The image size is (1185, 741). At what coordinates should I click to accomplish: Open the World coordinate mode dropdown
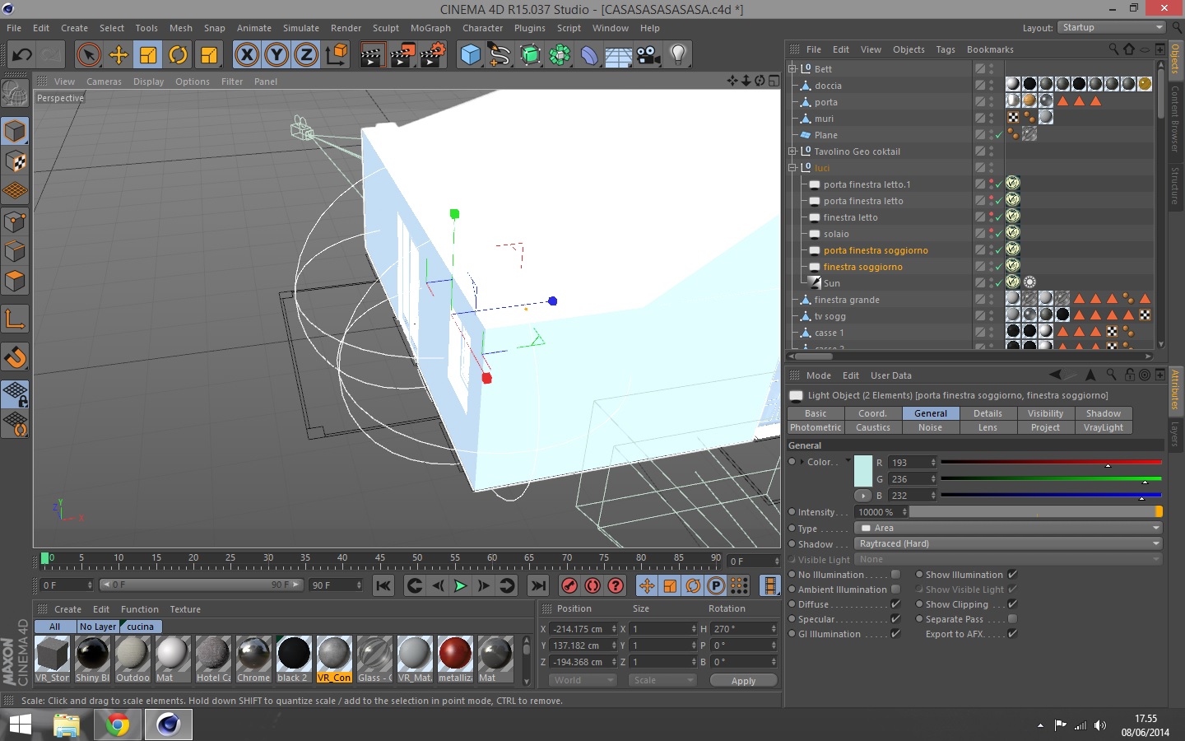(582, 680)
